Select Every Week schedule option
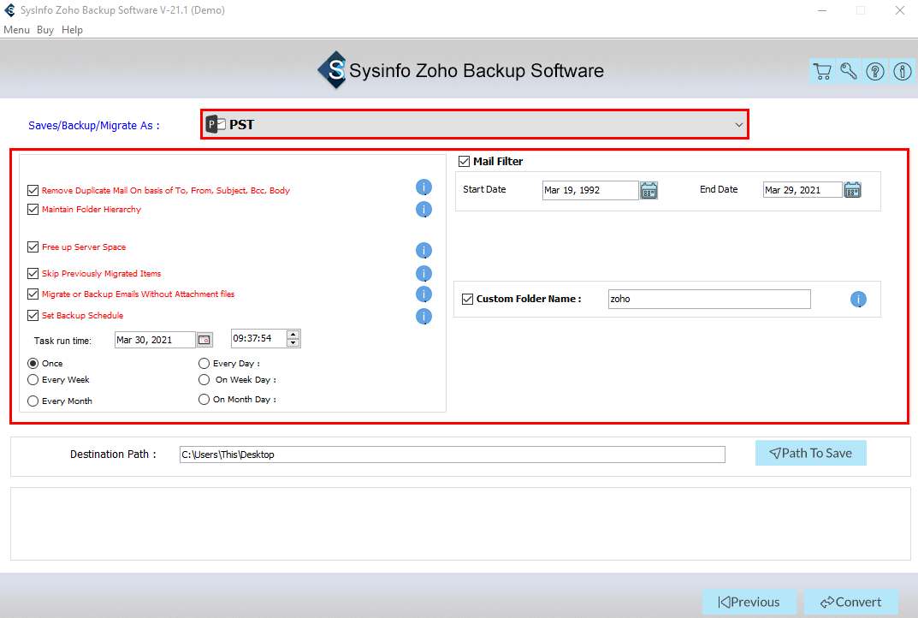The height and width of the screenshot is (618, 918). point(33,379)
